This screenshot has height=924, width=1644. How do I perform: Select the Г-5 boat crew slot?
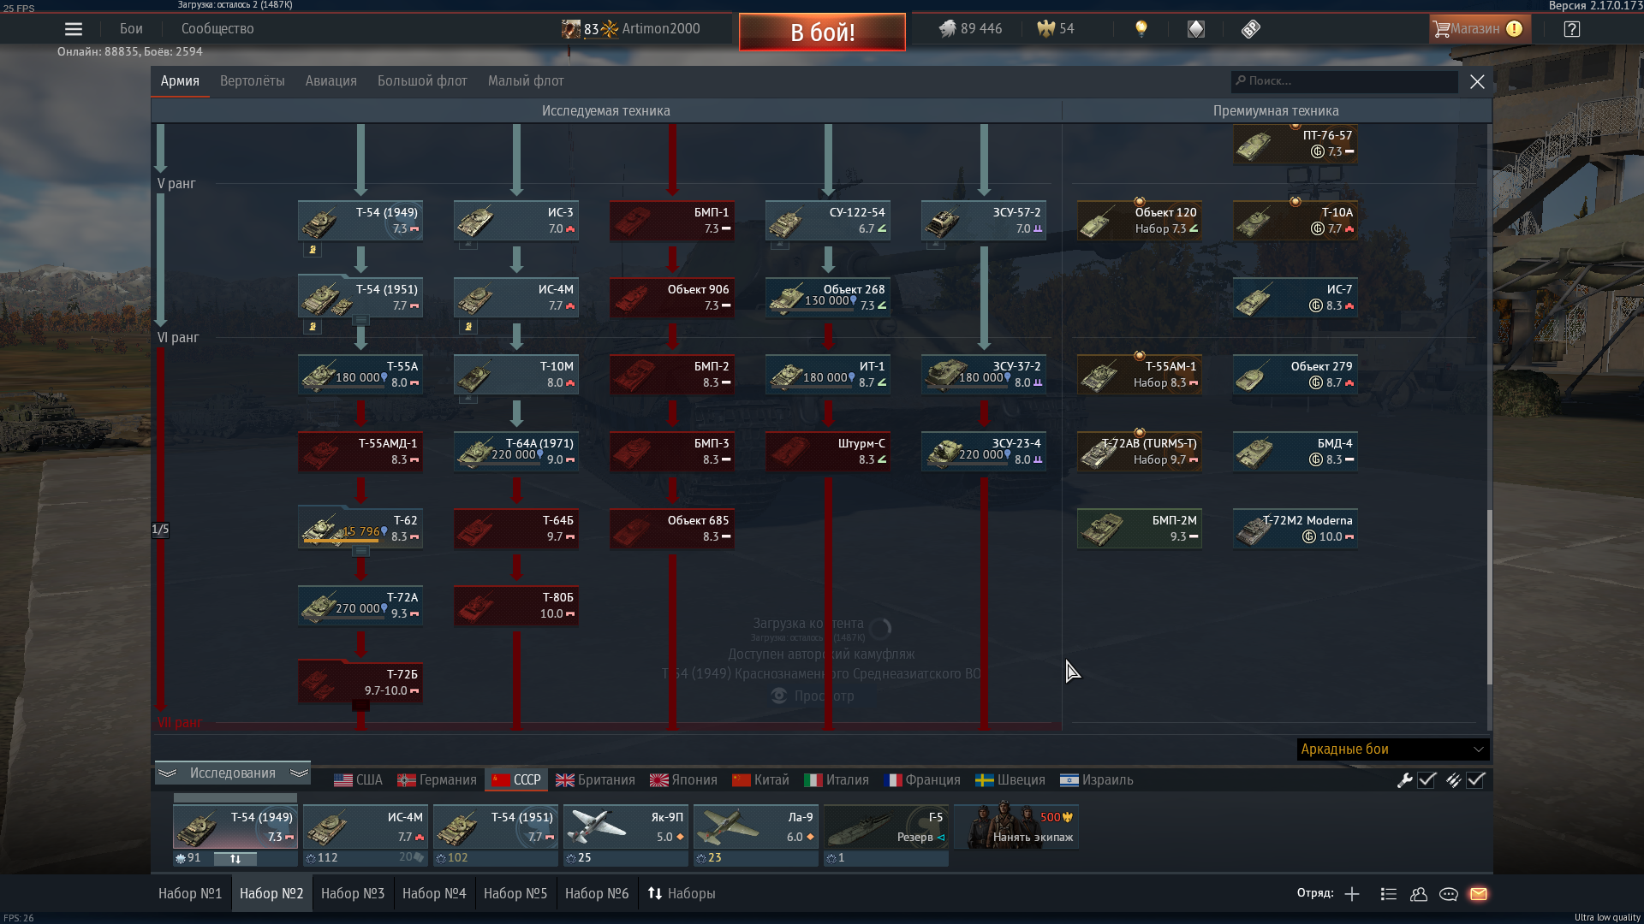pyautogui.click(x=886, y=826)
